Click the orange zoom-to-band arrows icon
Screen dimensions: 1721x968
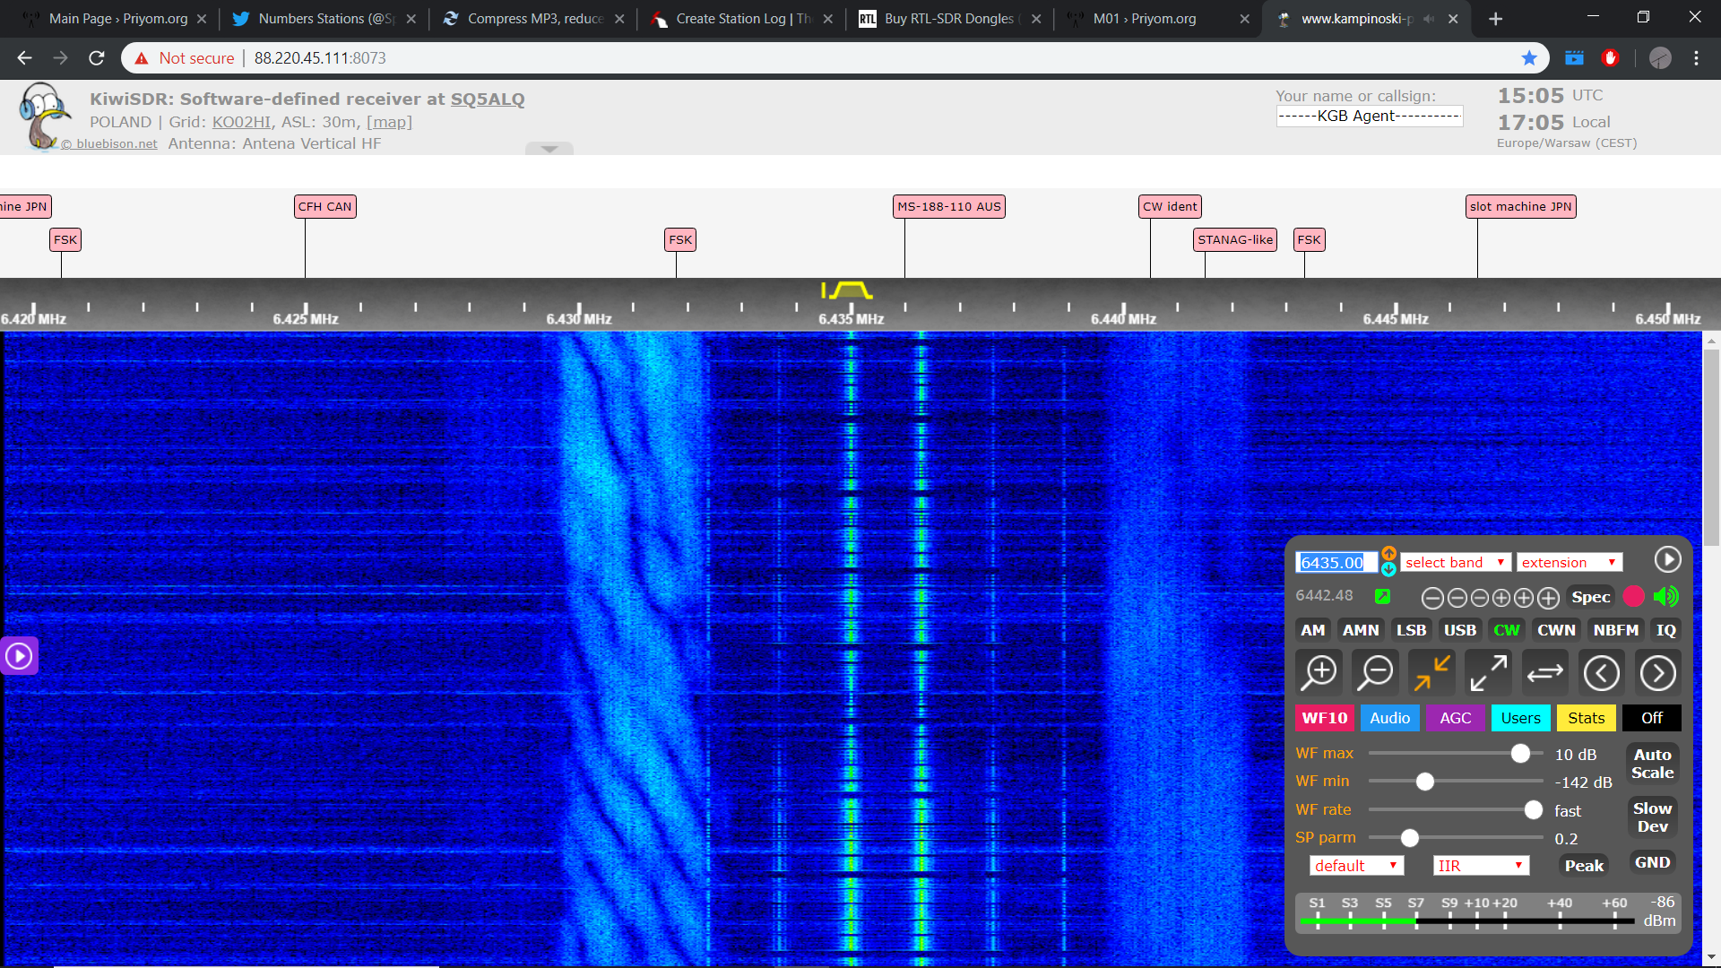(x=1432, y=672)
